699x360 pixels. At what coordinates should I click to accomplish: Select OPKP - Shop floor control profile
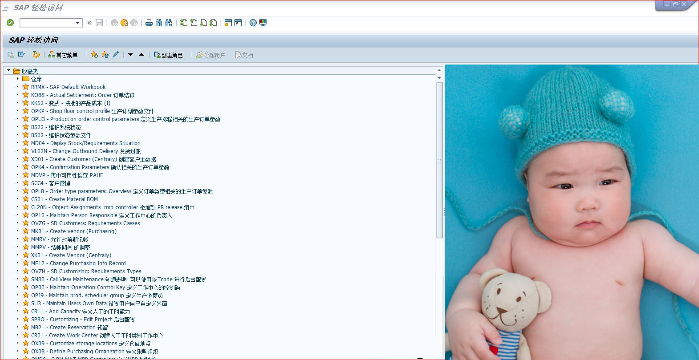coord(93,111)
